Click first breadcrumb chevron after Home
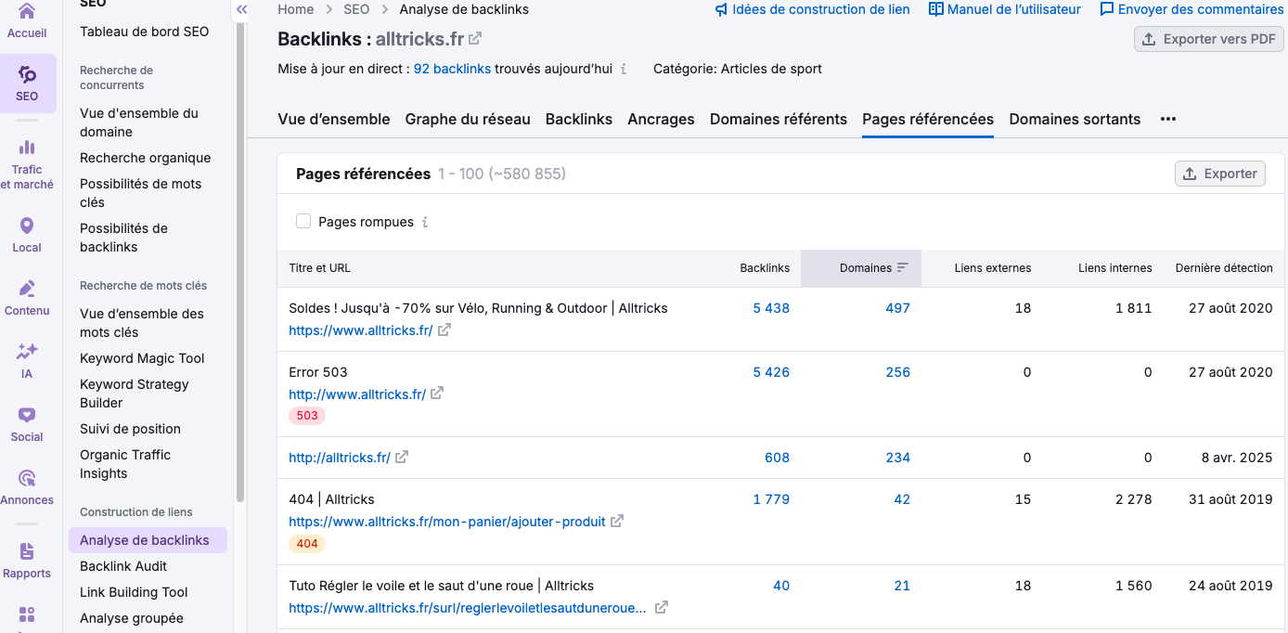1288x633 pixels. coord(328,9)
